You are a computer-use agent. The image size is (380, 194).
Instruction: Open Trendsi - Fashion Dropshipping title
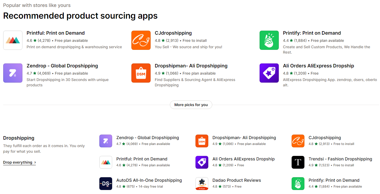(340, 159)
